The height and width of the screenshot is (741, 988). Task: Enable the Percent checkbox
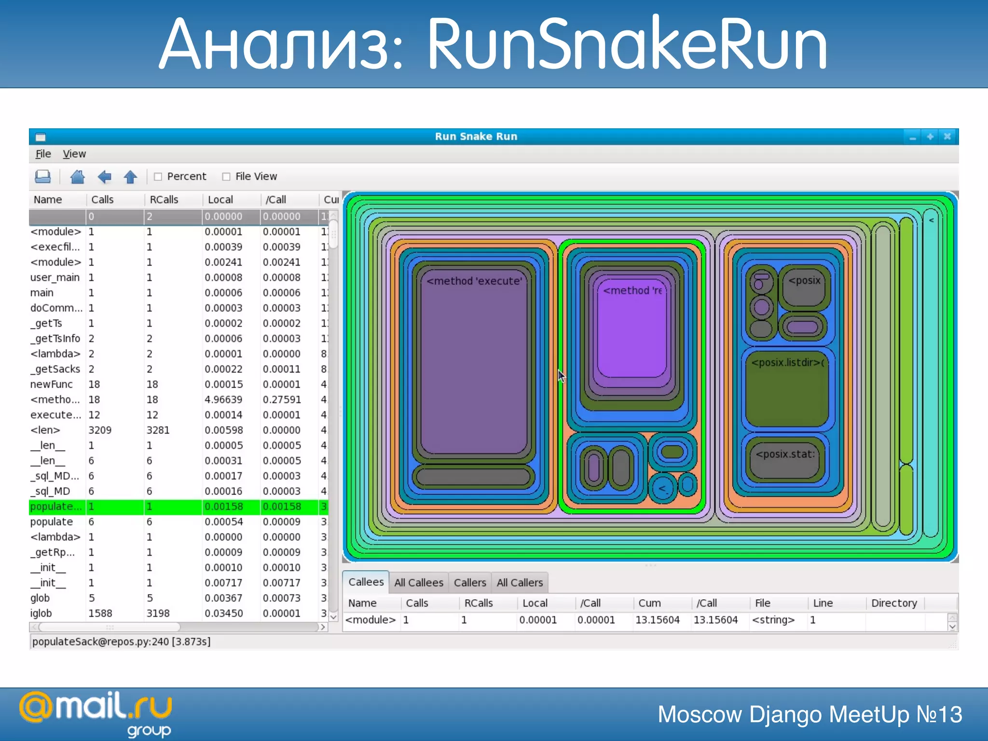[158, 177]
